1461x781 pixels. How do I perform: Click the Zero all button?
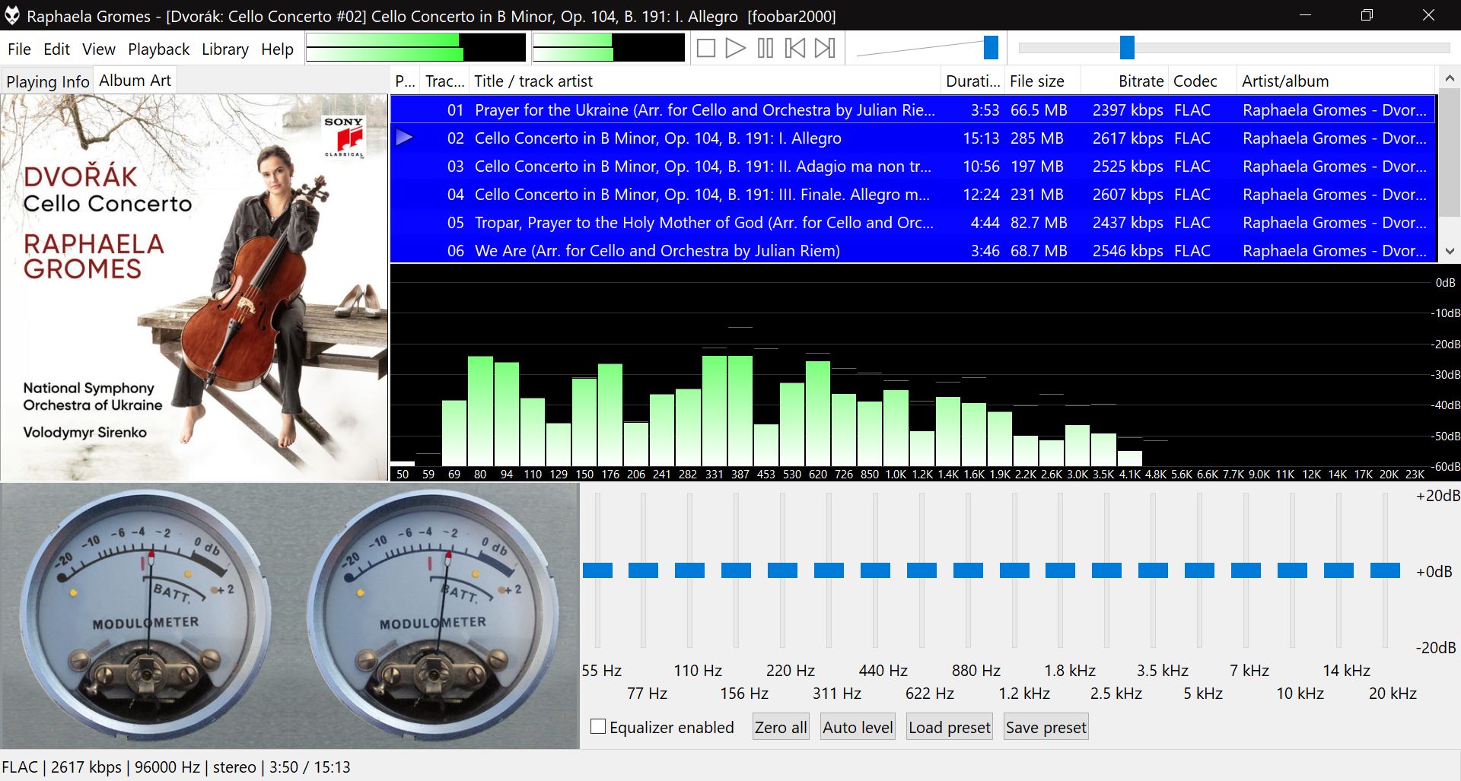click(x=781, y=728)
